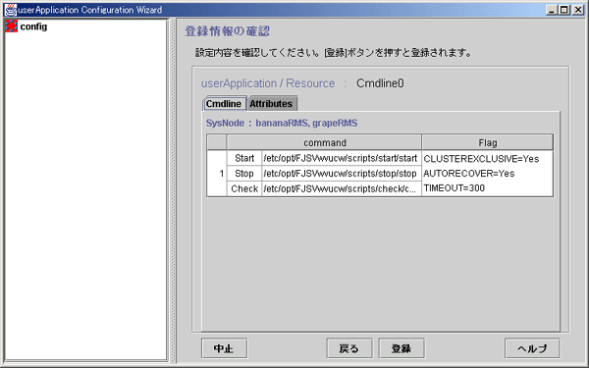Image resolution: width=589 pixels, height=368 pixels.
Task: Select the config tree item icon
Action: 11,26
